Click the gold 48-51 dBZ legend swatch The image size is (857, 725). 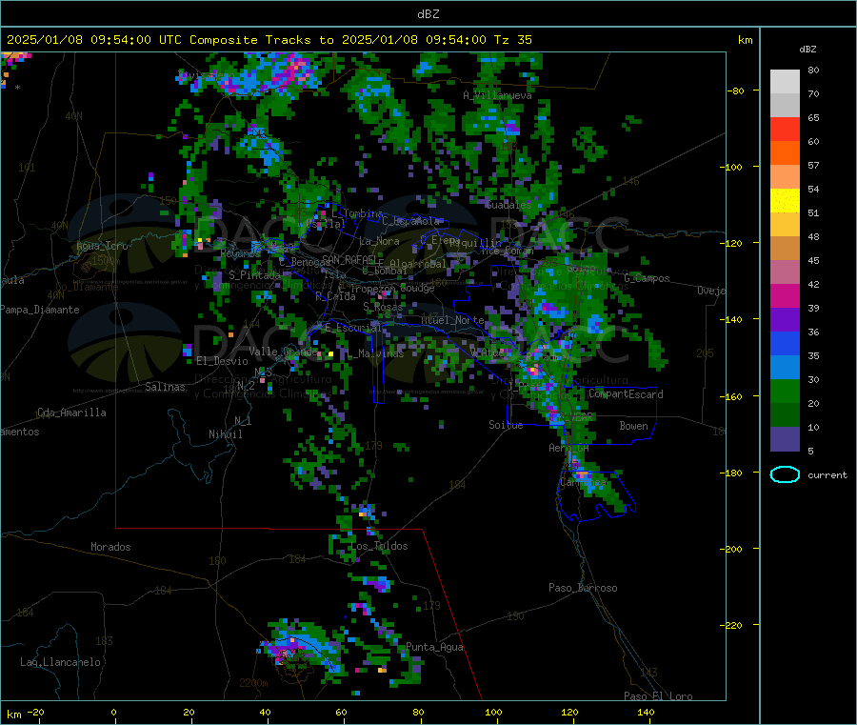(x=785, y=225)
